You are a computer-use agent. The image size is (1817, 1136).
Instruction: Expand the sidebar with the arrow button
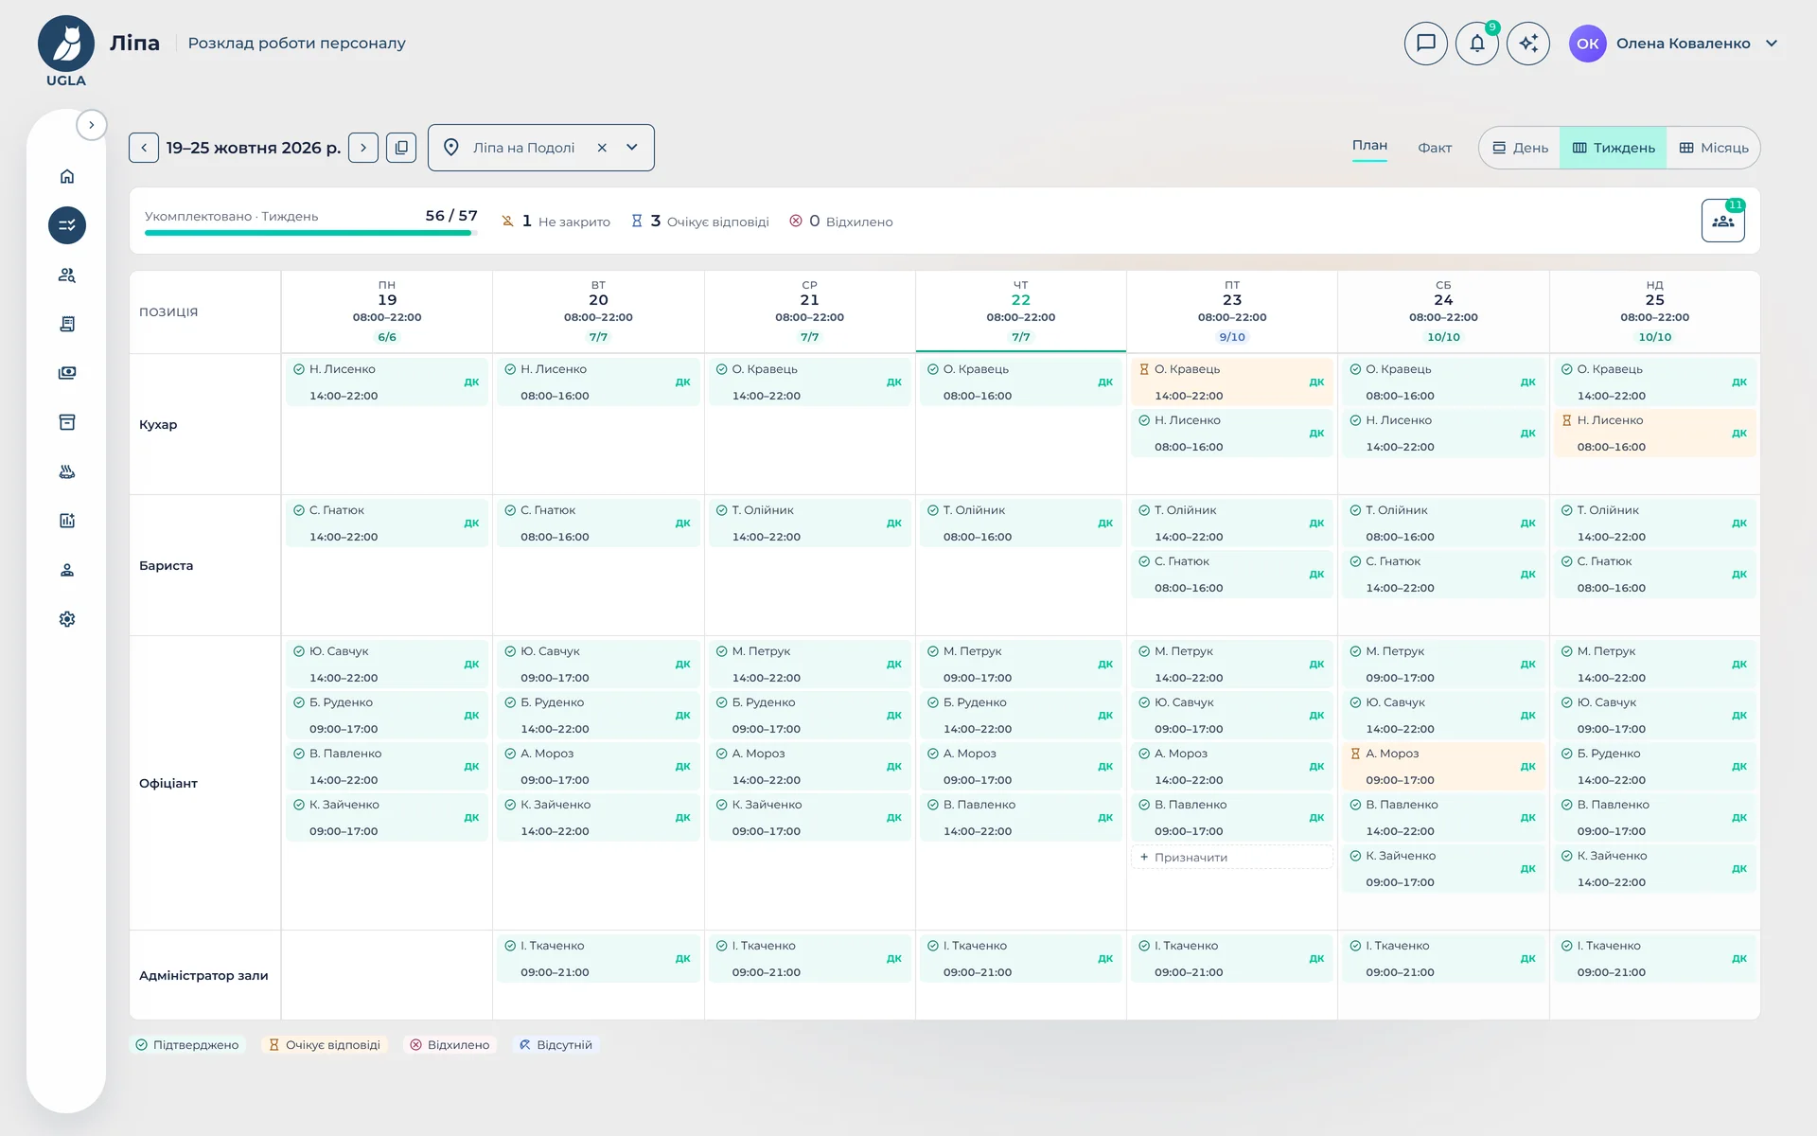pos(92,125)
